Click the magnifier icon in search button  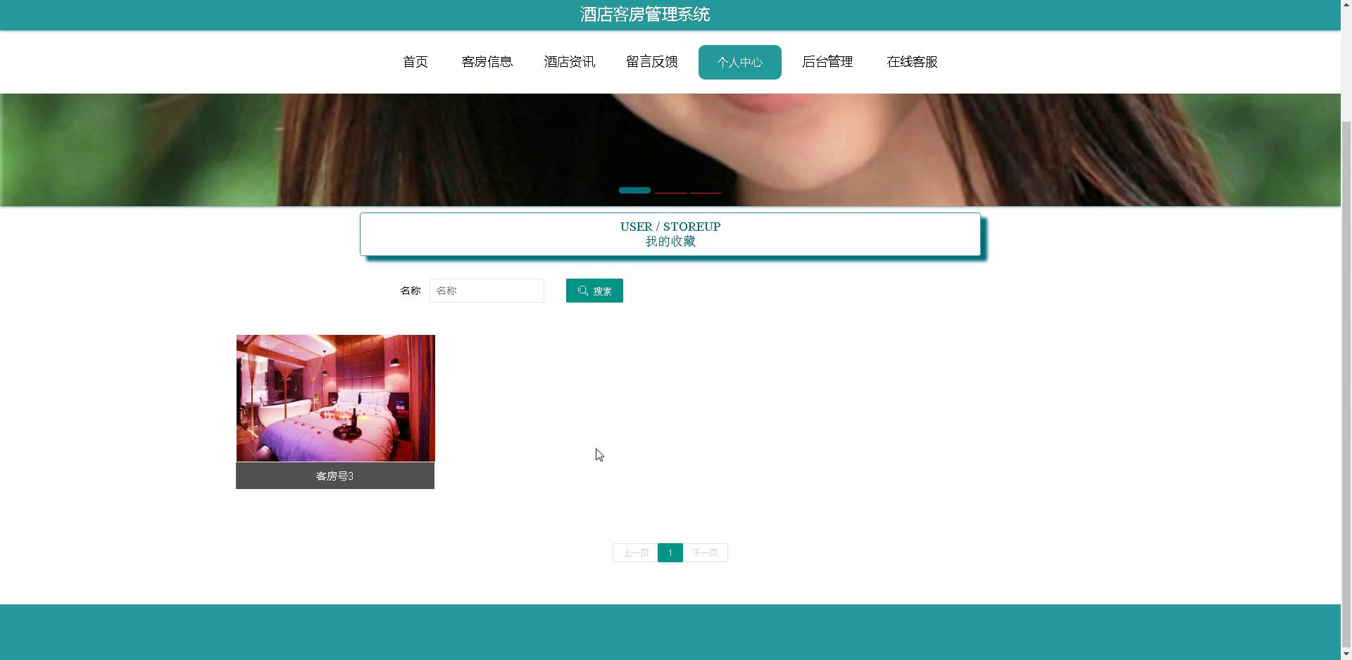[583, 291]
